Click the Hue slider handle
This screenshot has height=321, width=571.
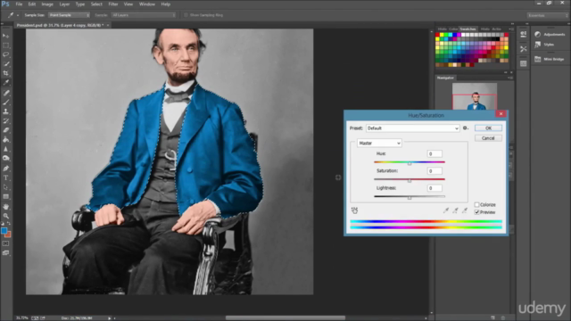pos(410,163)
